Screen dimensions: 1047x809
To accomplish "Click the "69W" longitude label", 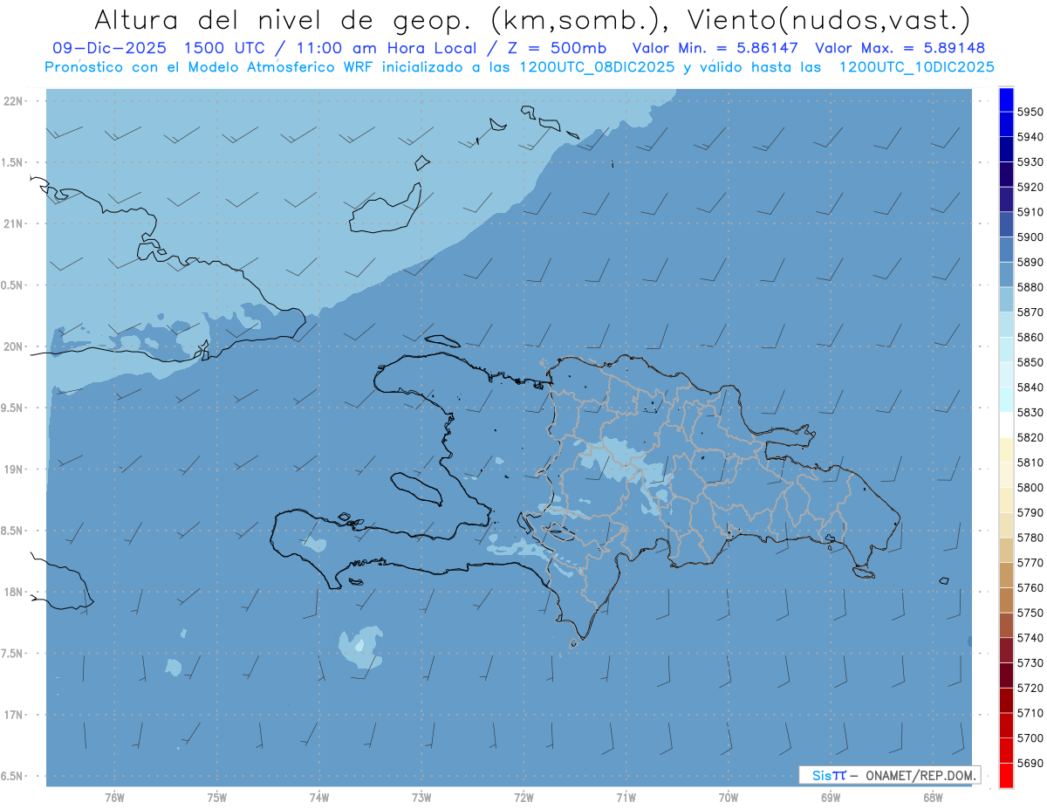I will [831, 797].
